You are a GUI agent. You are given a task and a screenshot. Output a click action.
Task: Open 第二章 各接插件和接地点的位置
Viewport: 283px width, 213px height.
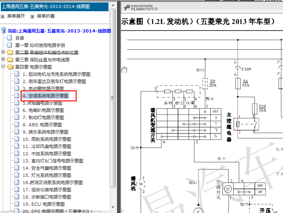47,53
